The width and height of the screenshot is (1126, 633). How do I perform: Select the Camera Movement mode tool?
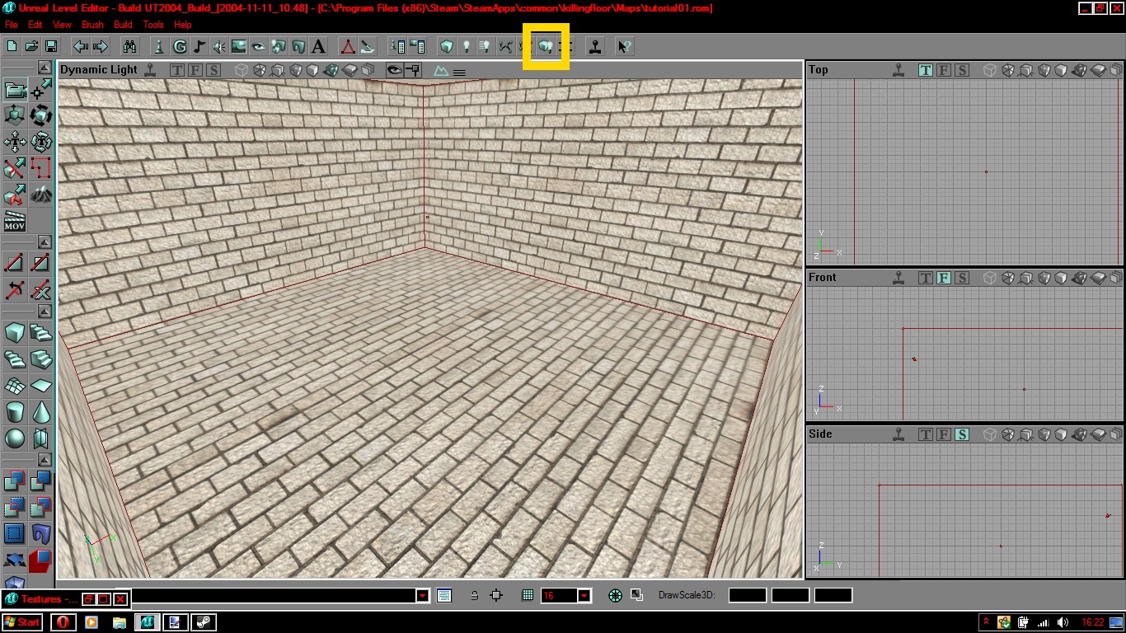click(x=15, y=90)
